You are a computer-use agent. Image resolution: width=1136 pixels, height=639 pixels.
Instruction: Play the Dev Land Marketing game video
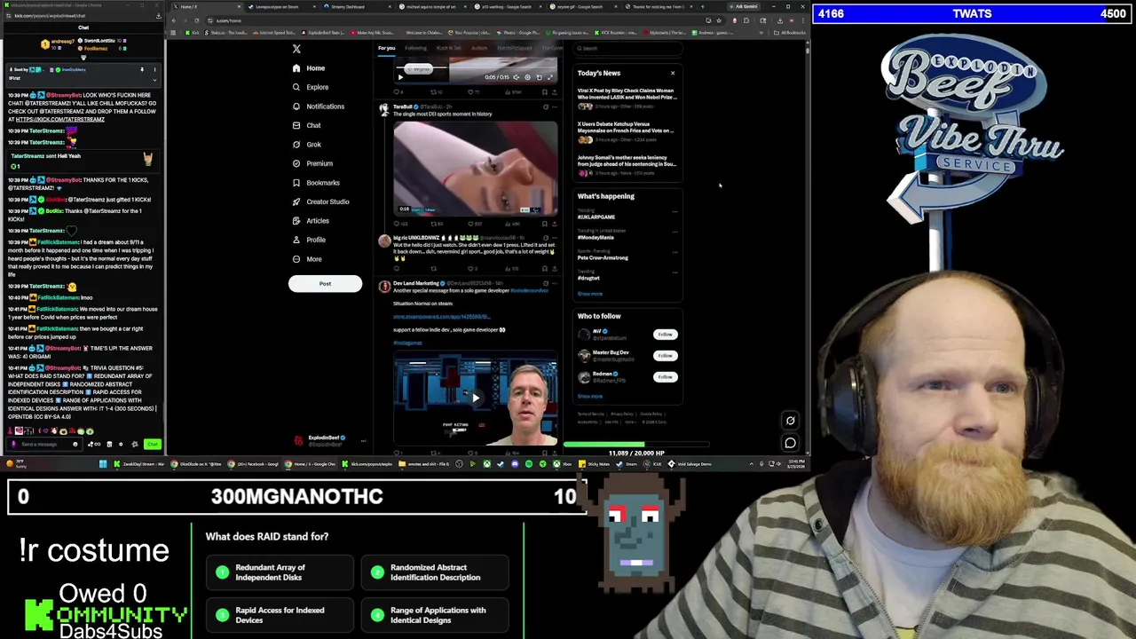pos(476,398)
